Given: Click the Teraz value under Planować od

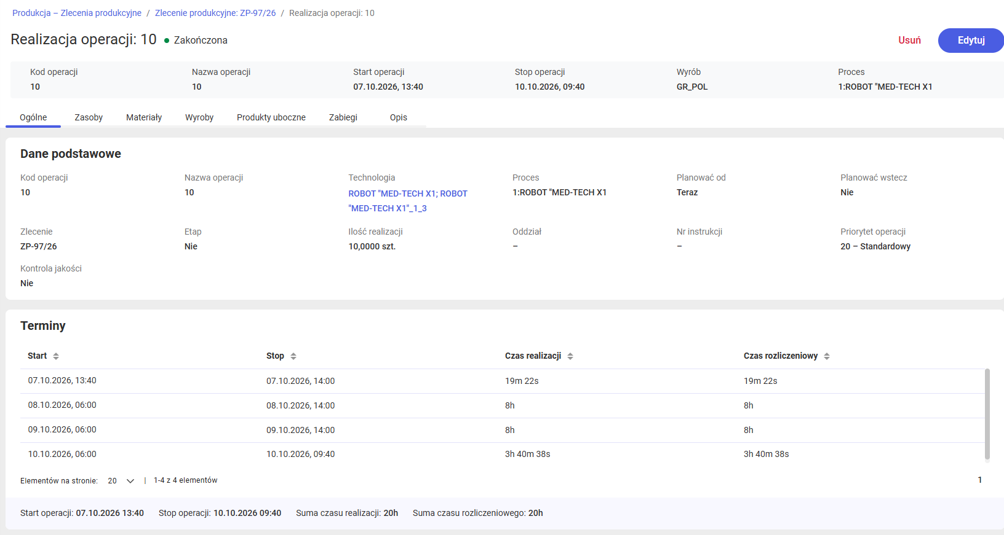Looking at the screenshot, I should (687, 193).
